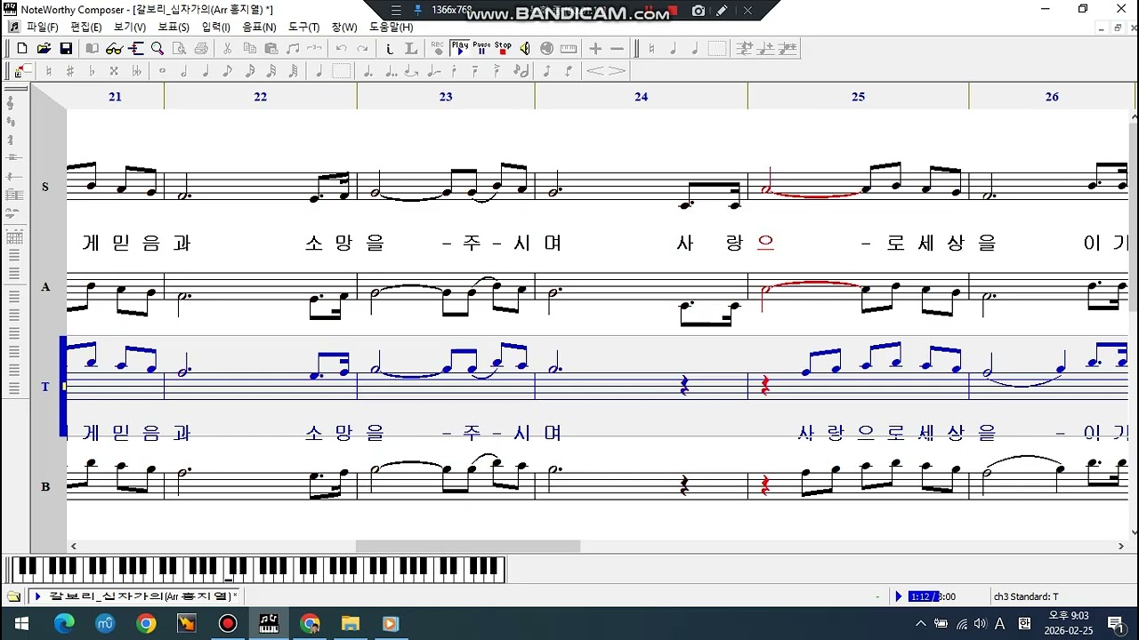Toggle the double sharp accidental
This screenshot has height=640, width=1139.
pos(114,71)
